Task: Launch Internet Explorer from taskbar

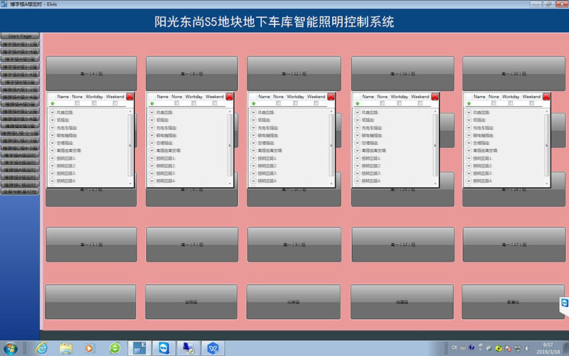Action: [41, 347]
